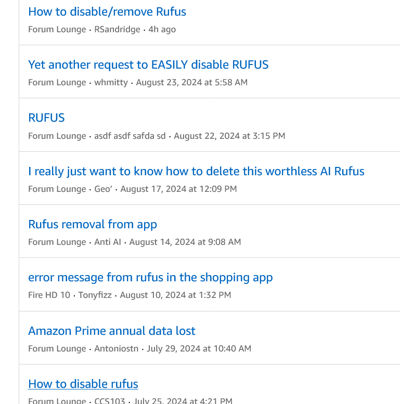Image resolution: width=400 pixels, height=404 pixels.
Task: Click the author name "asdf asdf safda sd"
Action: pos(130,136)
